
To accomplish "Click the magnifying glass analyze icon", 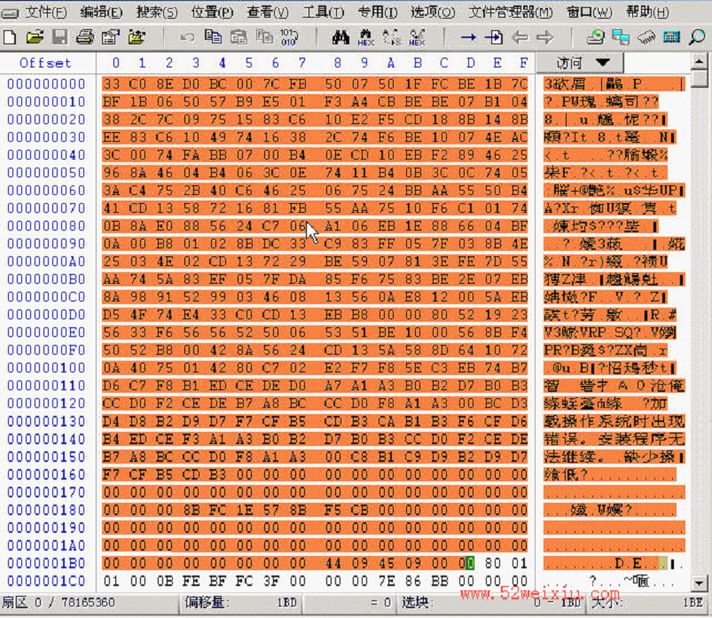I will pos(697,36).
